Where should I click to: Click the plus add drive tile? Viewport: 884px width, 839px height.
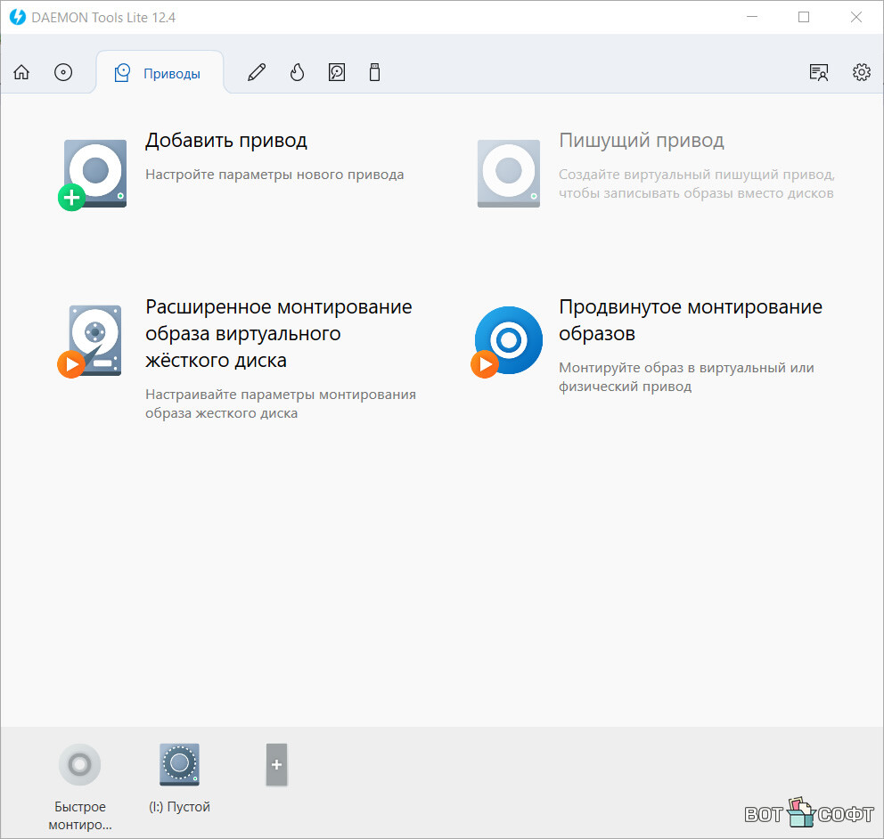coord(276,765)
